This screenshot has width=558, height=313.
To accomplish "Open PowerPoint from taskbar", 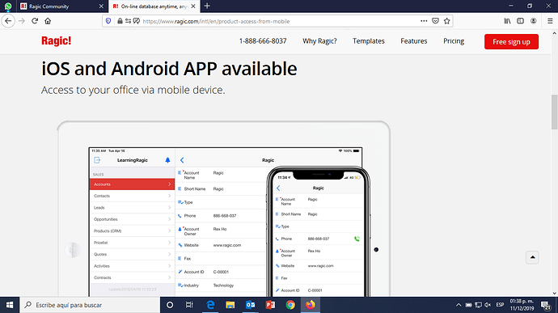I will (x=270, y=305).
